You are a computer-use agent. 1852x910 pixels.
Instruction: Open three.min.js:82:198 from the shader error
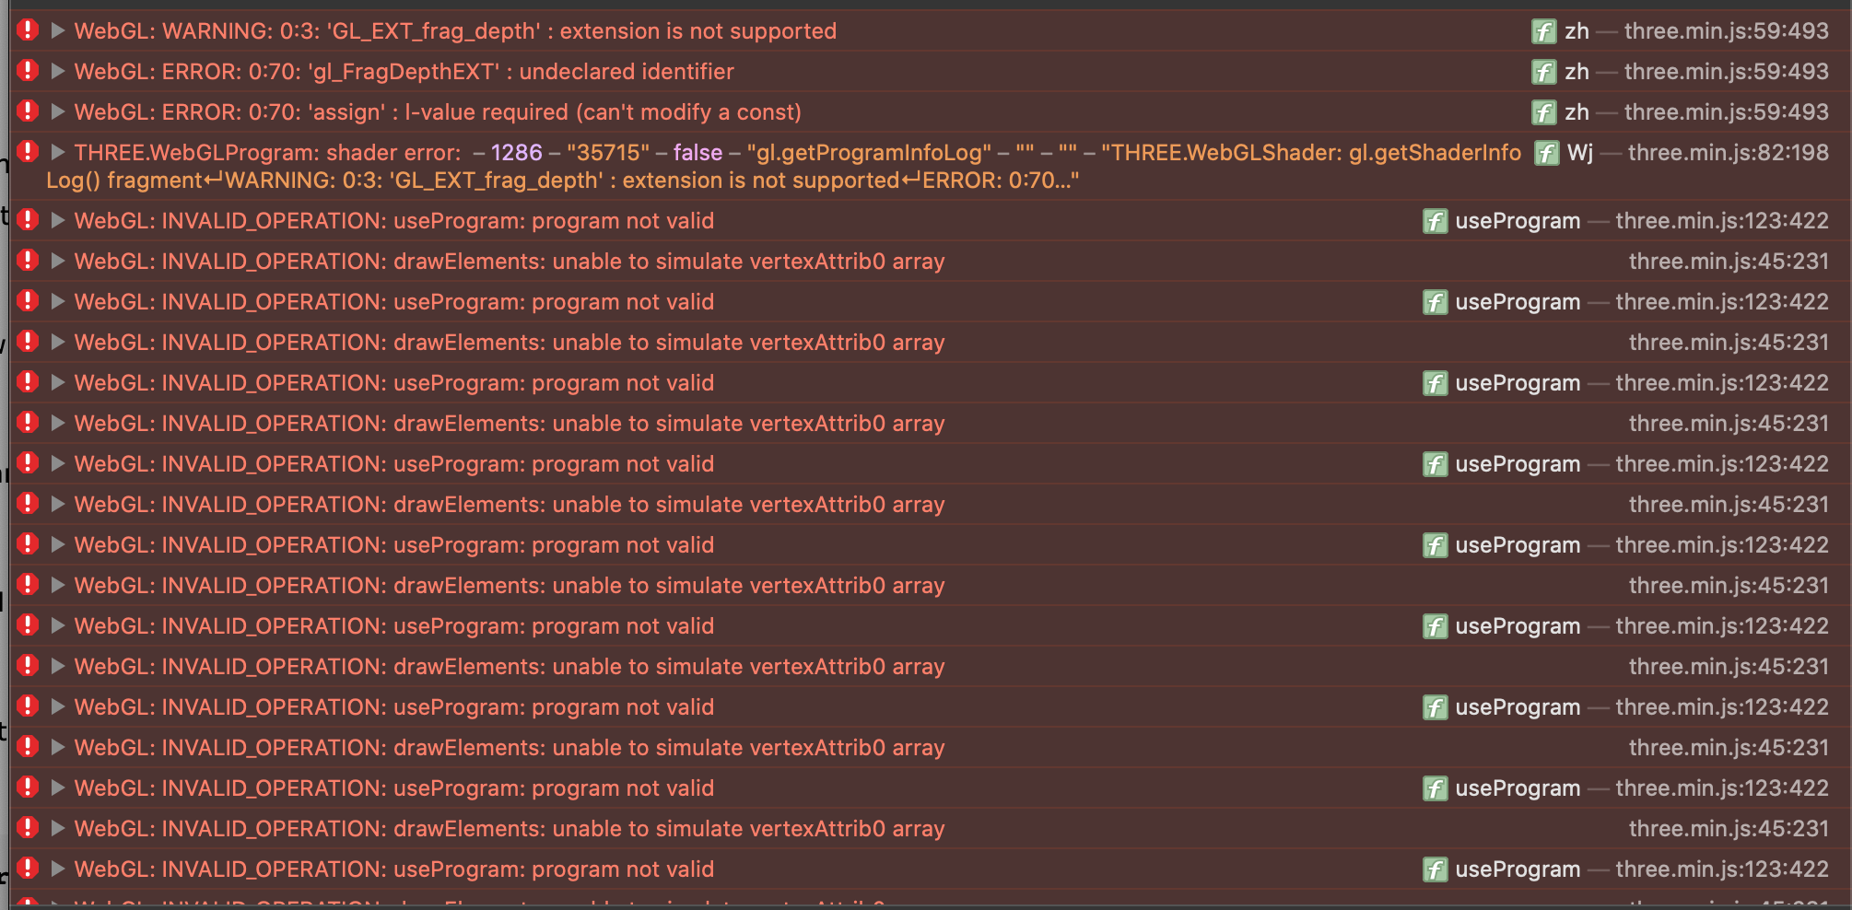[x=1728, y=153]
